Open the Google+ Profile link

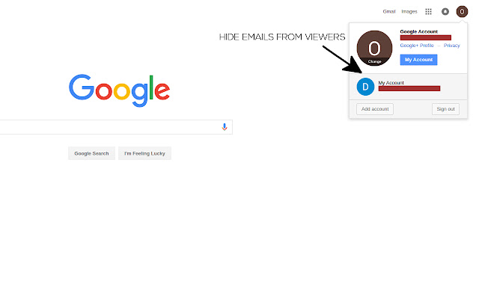click(x=417, y=46)
